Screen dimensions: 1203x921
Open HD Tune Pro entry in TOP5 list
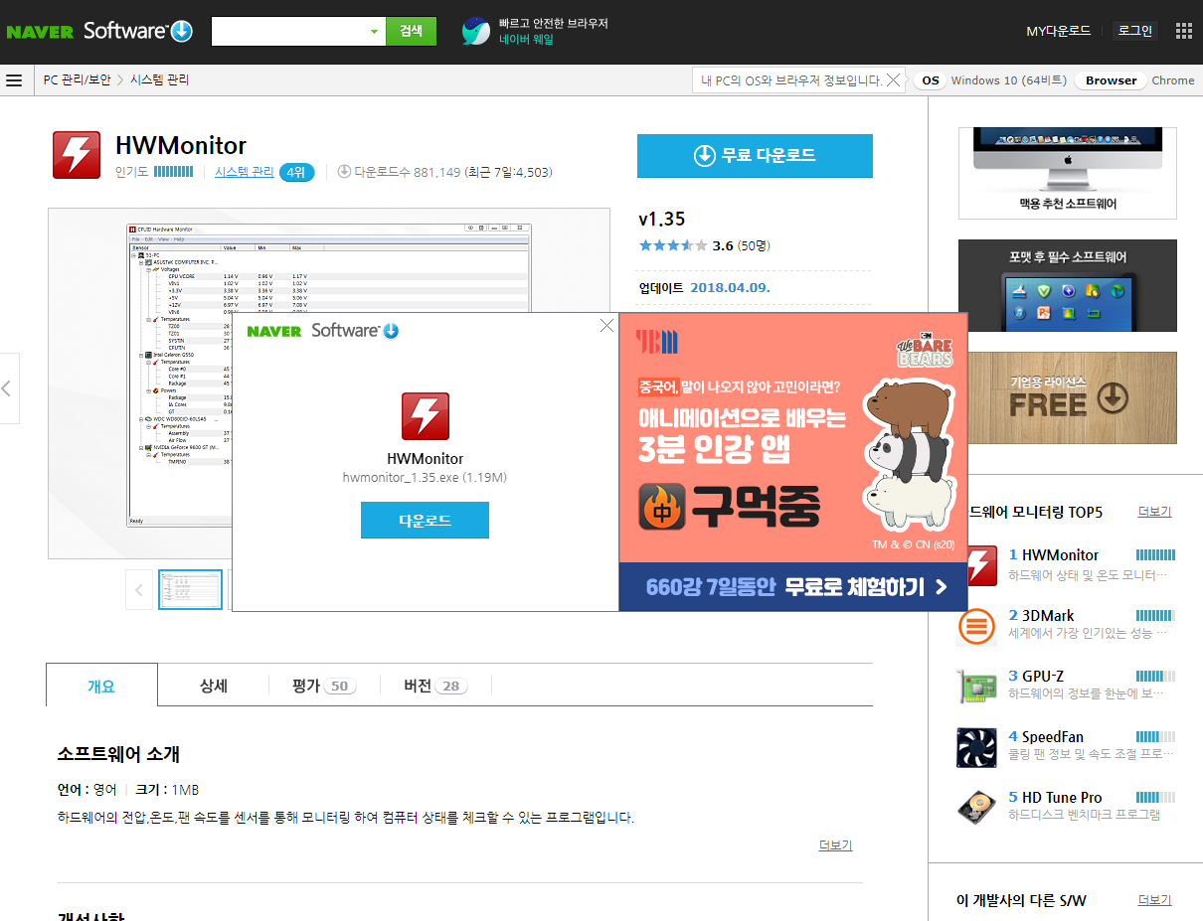tap(1062, 798)
